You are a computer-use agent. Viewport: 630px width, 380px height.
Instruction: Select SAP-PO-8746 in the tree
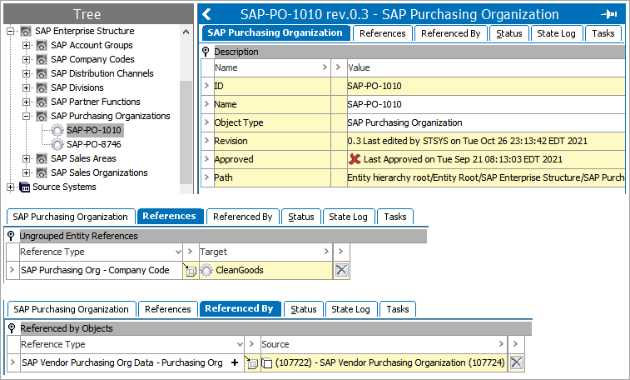(93, 144)
